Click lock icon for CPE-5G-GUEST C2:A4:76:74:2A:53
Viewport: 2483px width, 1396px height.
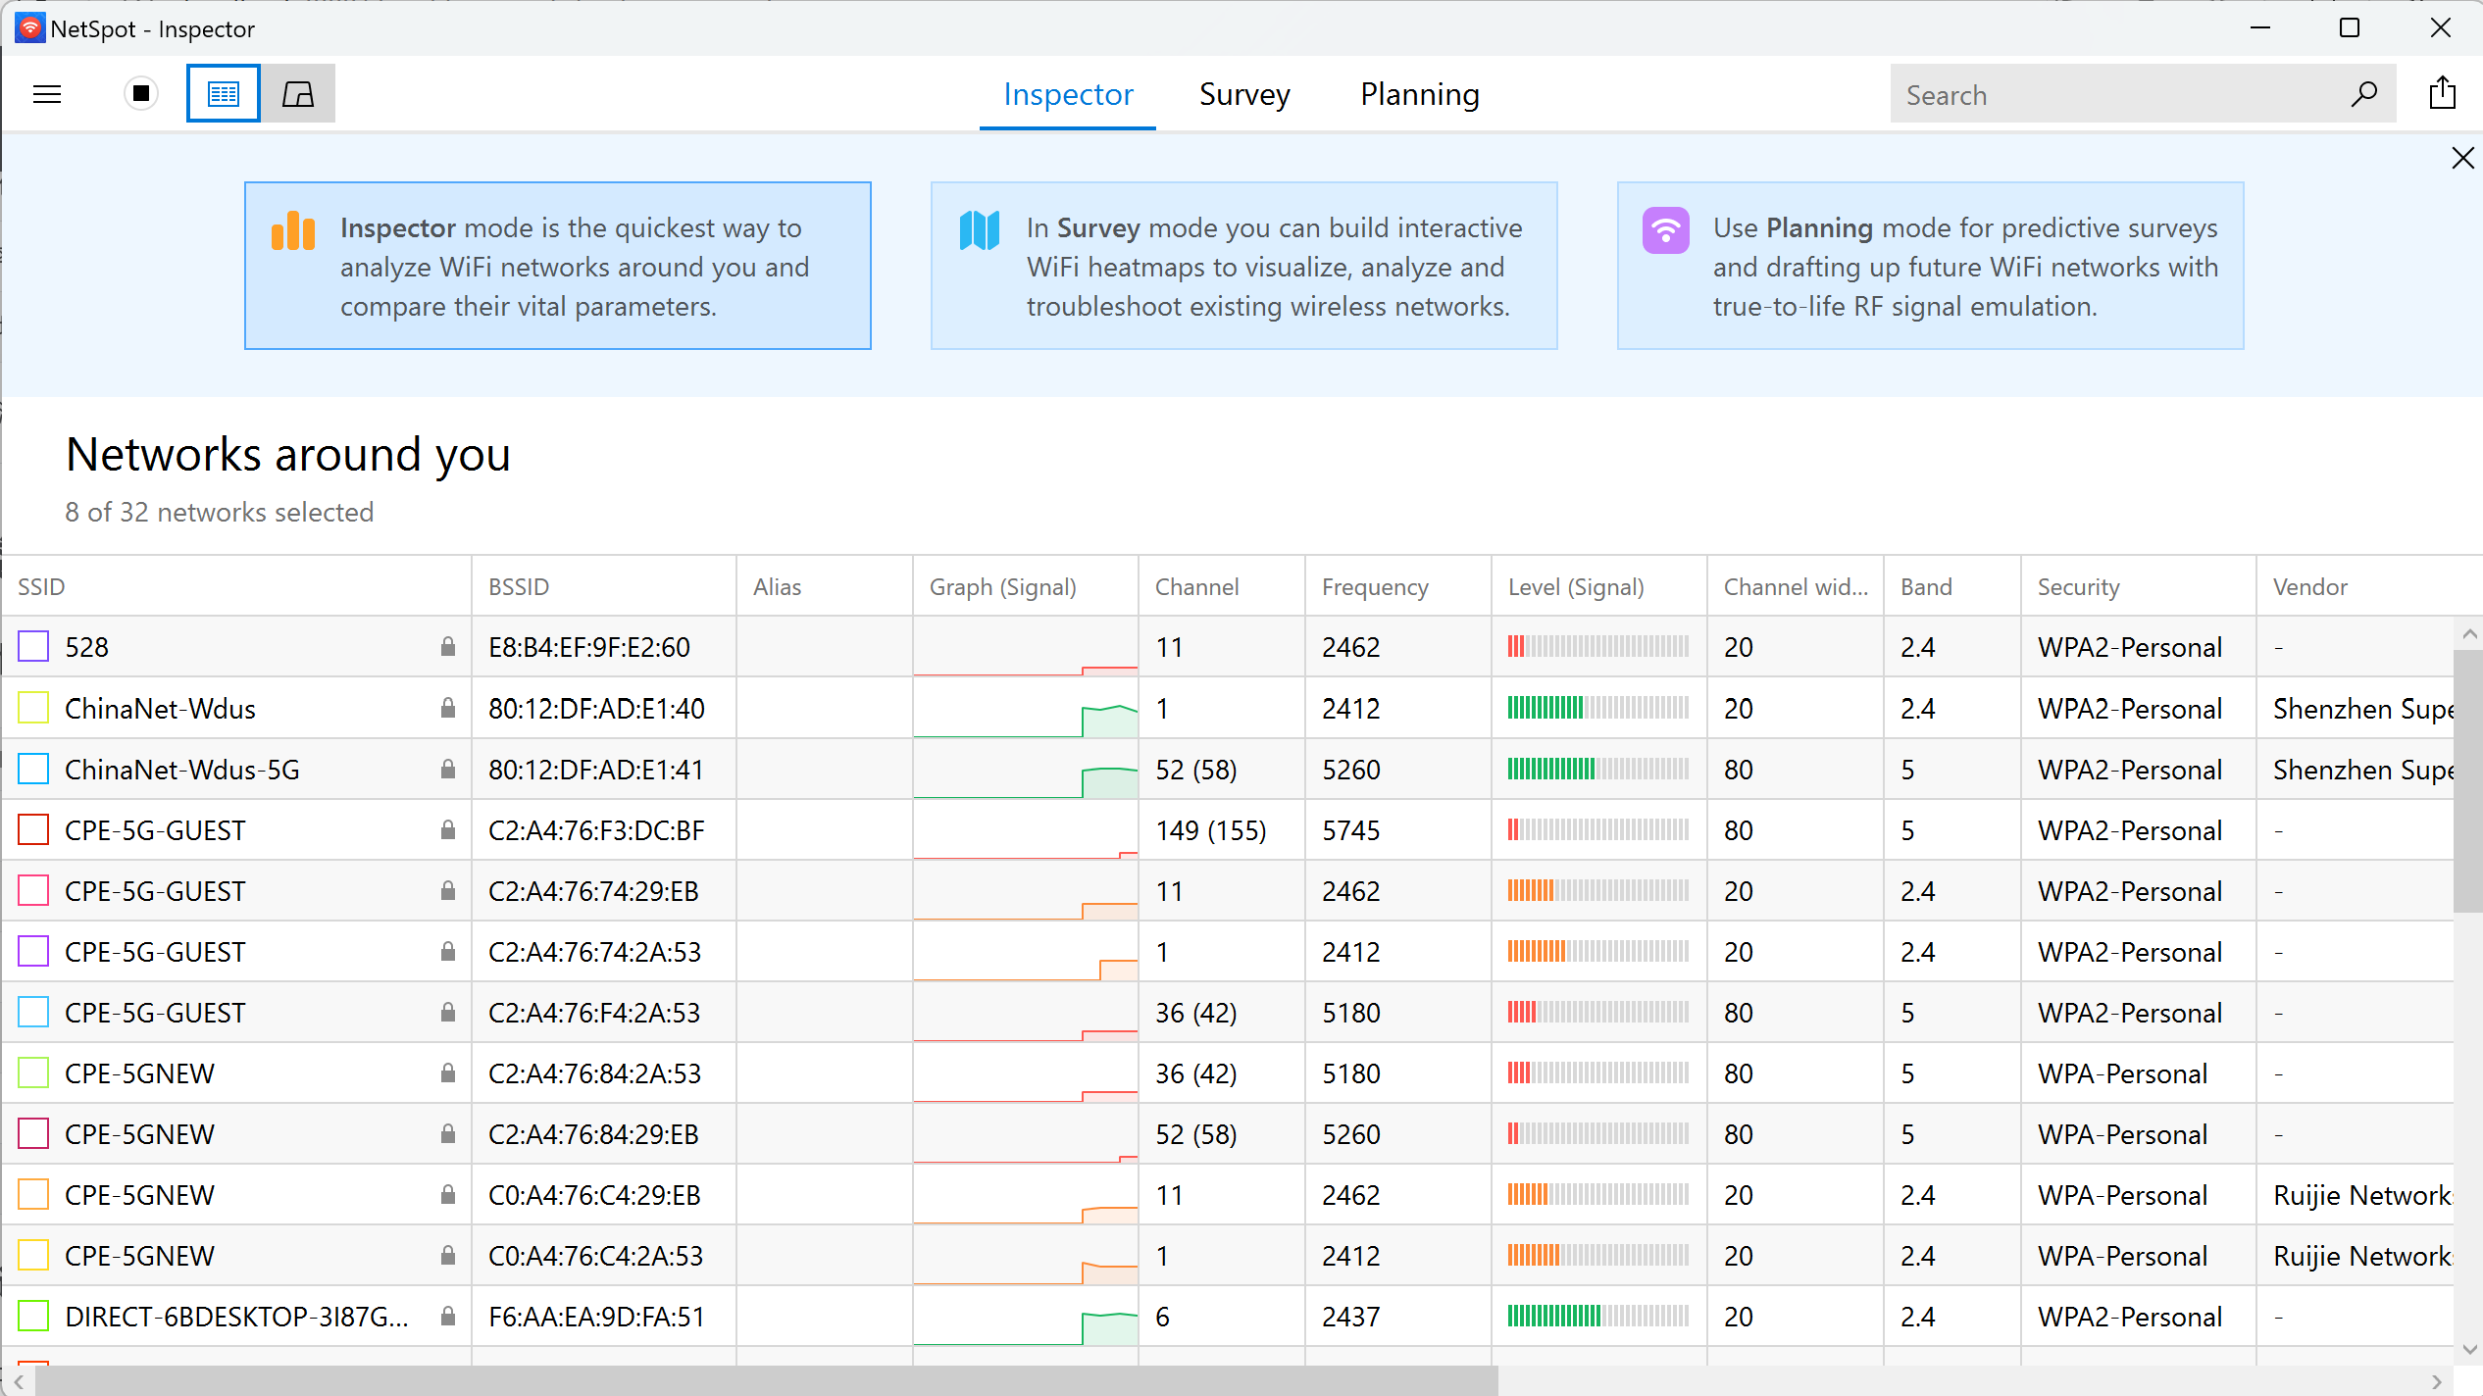tap(448, 950)
